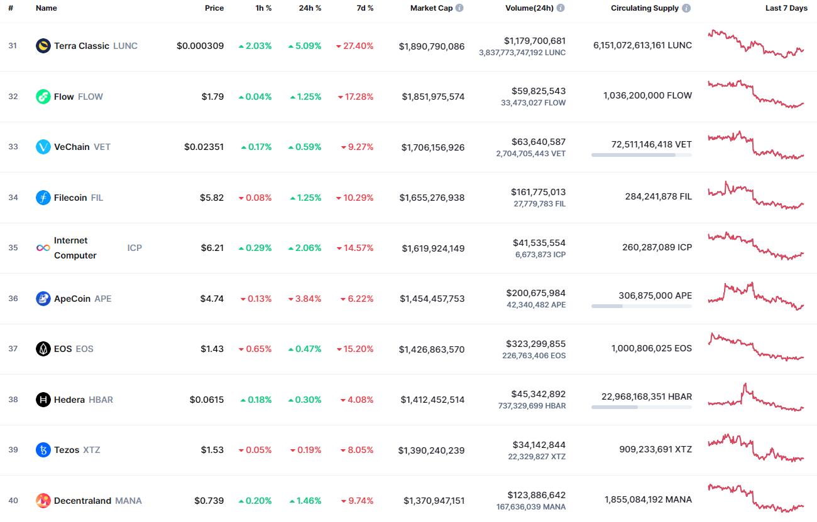Open Tezos 7-day price chart

click(756, 447)
